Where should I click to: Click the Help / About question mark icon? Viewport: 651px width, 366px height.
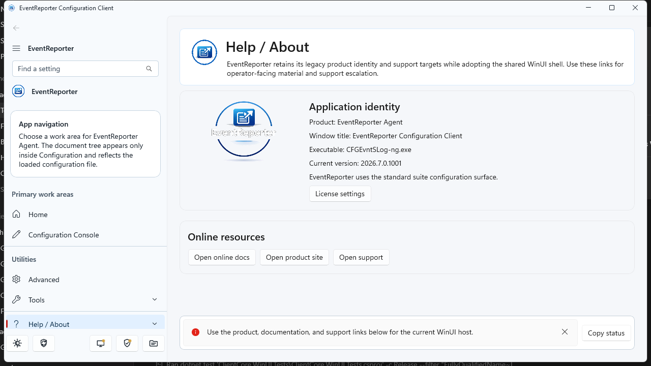[x=17, y=324]
